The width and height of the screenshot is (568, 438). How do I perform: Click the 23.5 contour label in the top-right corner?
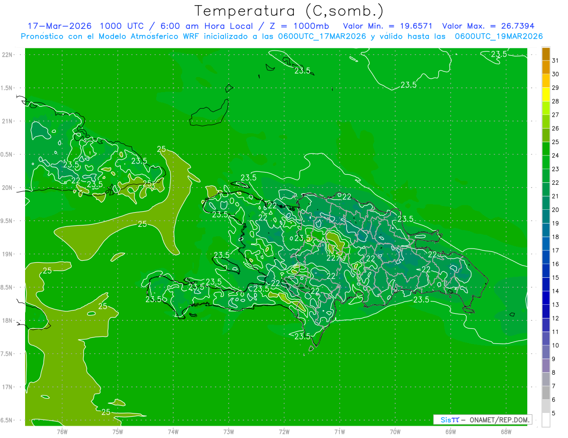pyautogui.click(x=498, y=54)
